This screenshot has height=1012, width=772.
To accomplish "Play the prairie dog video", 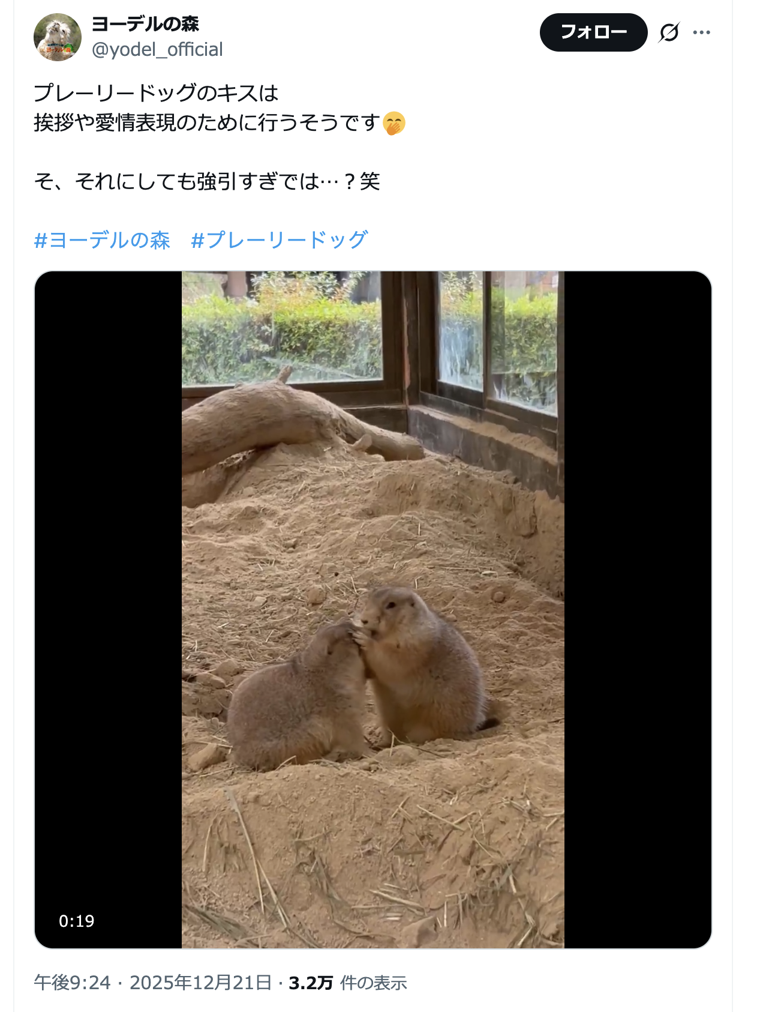I will (x=373, y=609).
